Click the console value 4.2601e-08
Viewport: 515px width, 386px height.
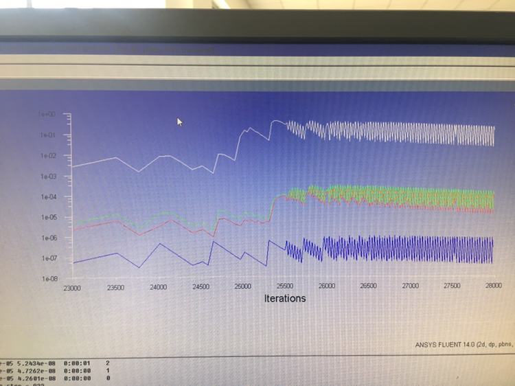coord(36,378)
